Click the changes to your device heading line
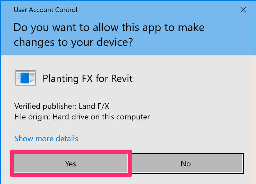The image size is (256, 184). pos(73,42)
